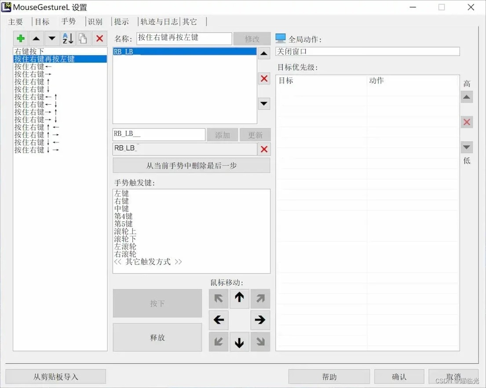Add mouse move left arrow

pos(219,320)
